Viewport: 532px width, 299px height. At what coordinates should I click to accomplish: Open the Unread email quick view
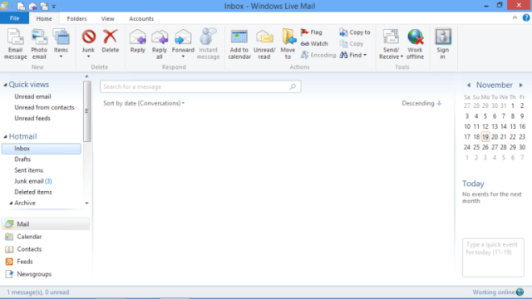[x=32, y=96]
